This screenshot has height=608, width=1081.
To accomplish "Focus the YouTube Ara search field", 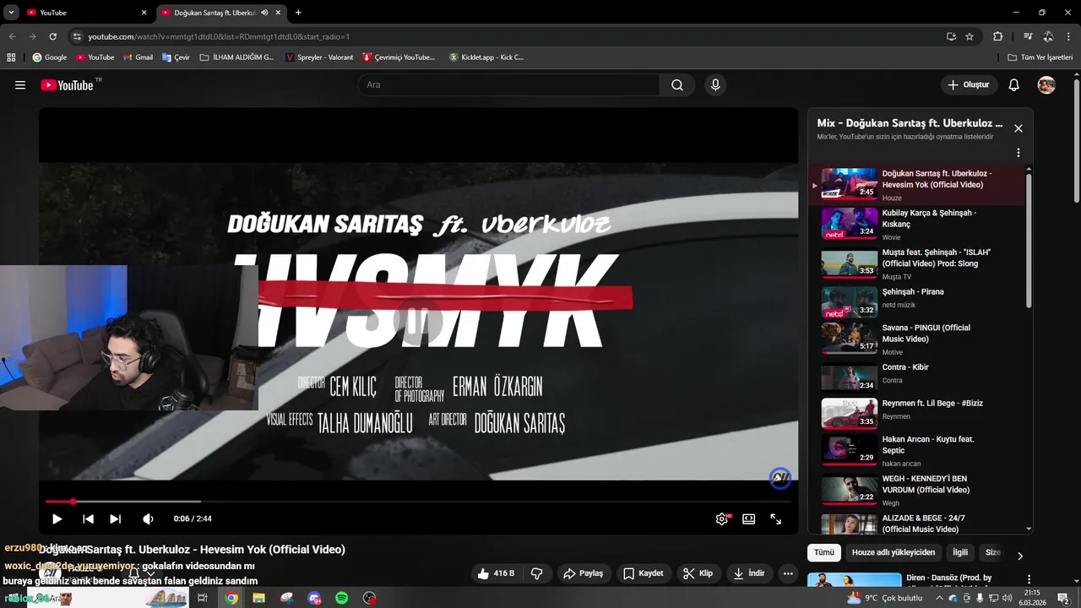I will click(x=508, y=85).
